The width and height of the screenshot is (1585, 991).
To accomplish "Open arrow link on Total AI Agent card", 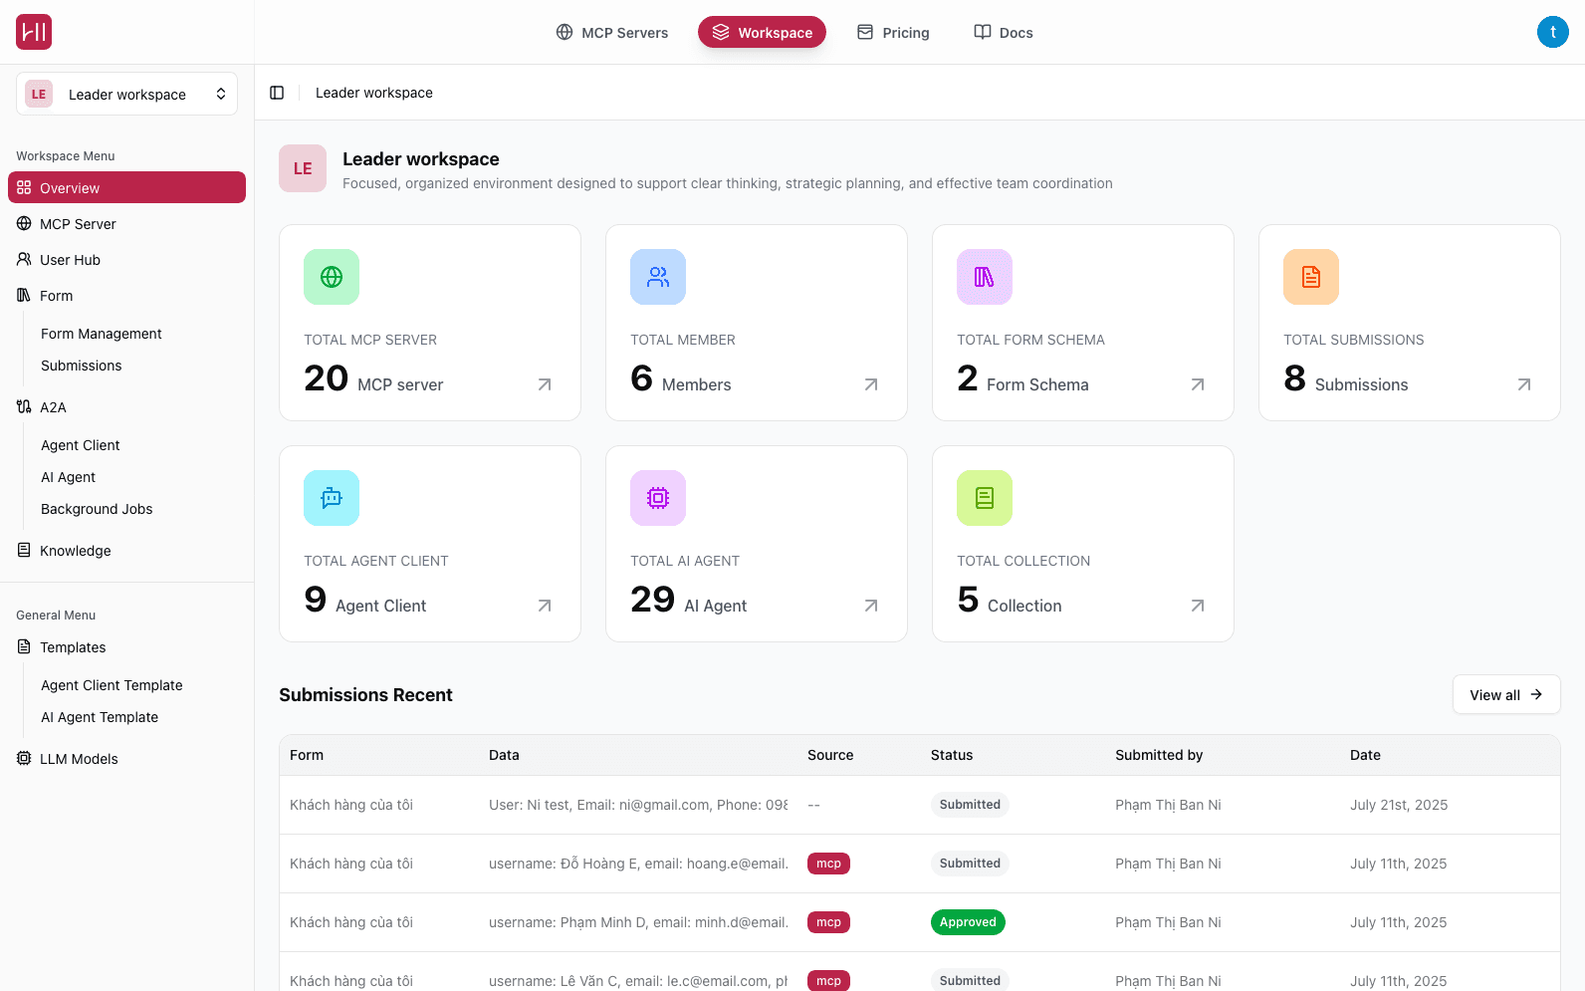I will [871, 606].
